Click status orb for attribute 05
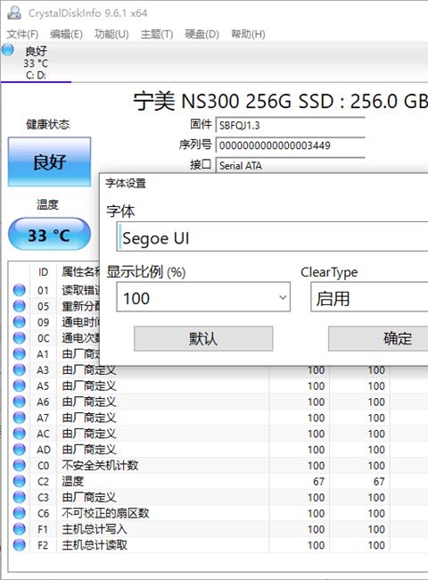 [x=20, y=306]
